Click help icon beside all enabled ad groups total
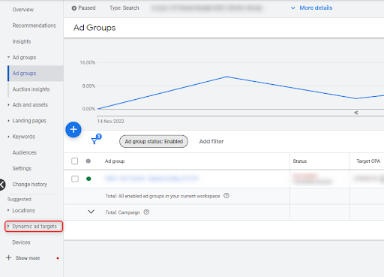This screenshot has width=384, height=277. click(x=226, y=196)
